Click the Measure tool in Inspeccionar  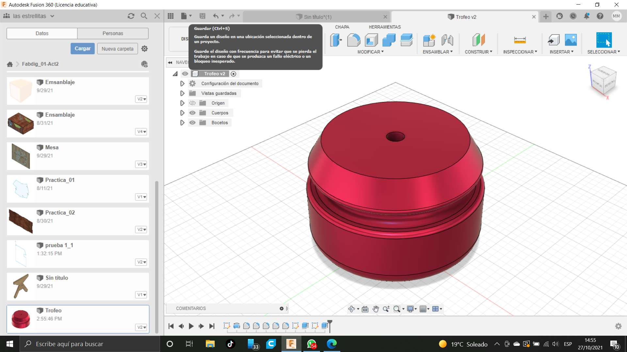[520, 40]
